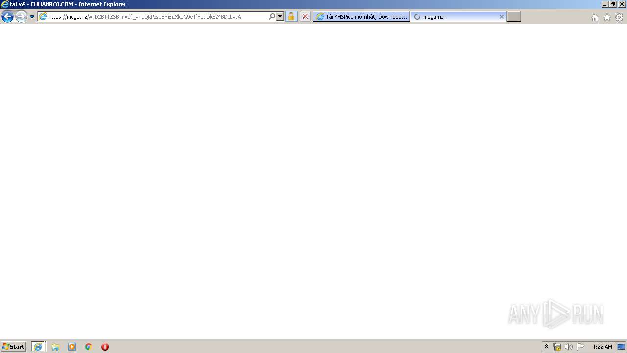Click the clock showing 4:22 AM
Screen dimensions: 627x353
click(602, 347)
